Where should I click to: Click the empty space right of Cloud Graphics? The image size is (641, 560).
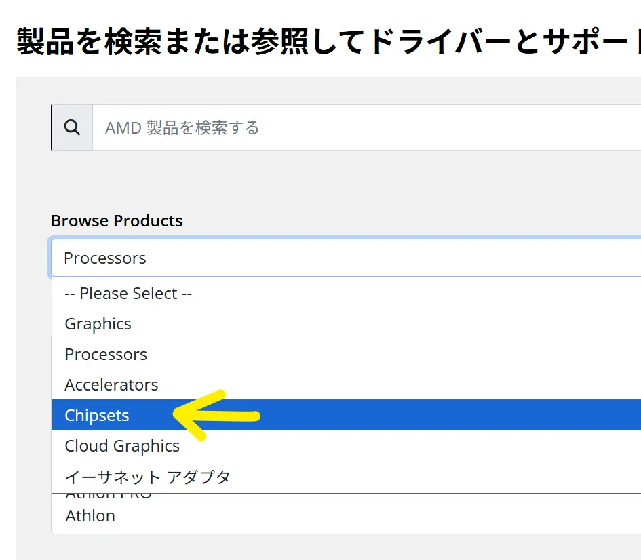(x=407, y=446)
